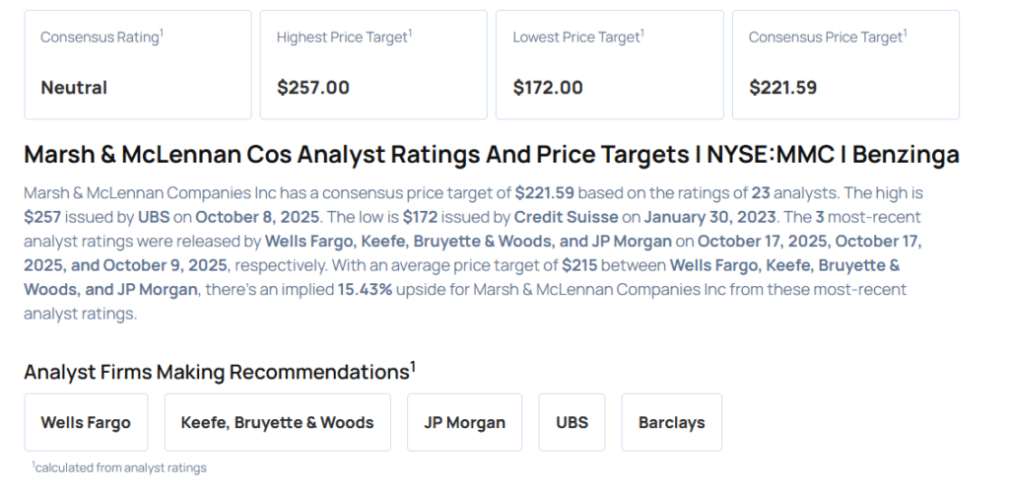Open the JP Morgan analyst firm button
This screenshot has height=496, width=1009.
pos(464,422)
